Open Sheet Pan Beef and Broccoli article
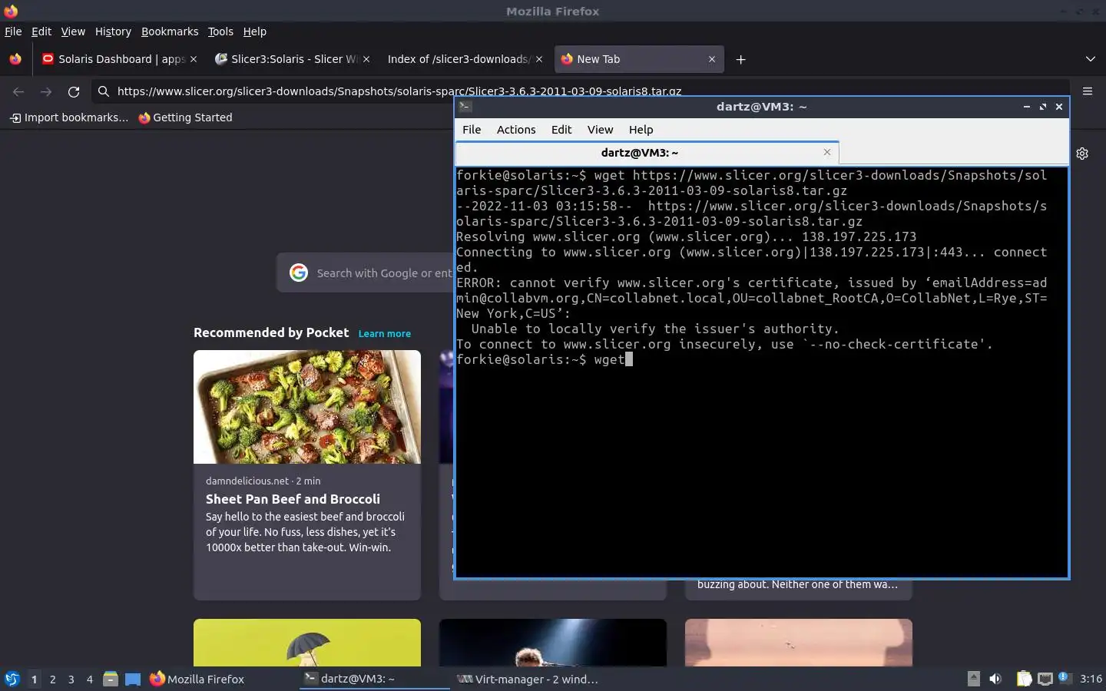The image size is (1106, 691). tap(293, 499)
